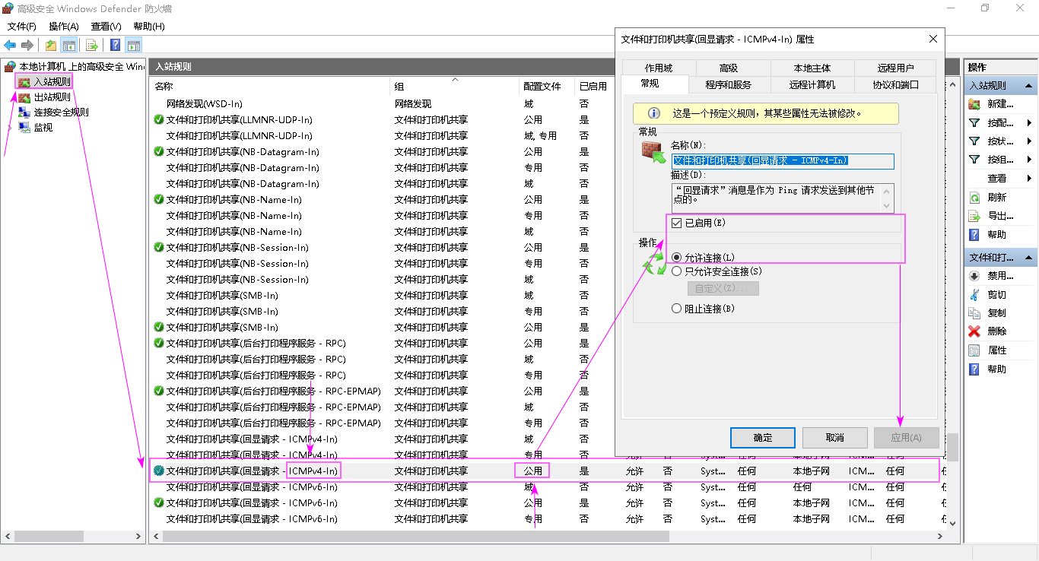Open the 帮助(H) menu in the menu bar
This screenshot has height=561, width=1039.
[148, 26]
